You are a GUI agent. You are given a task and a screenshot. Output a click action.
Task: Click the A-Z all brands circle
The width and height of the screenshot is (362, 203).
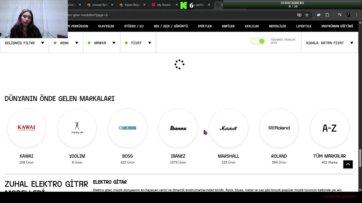tap(329, 128)
